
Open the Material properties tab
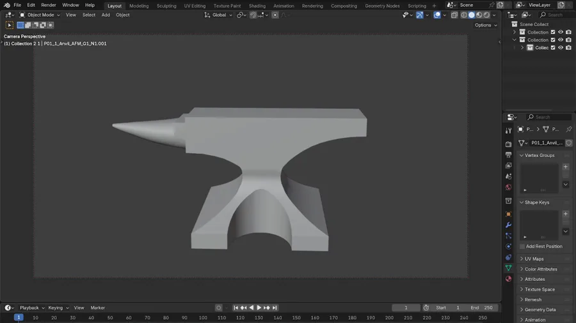click(508, 279)
